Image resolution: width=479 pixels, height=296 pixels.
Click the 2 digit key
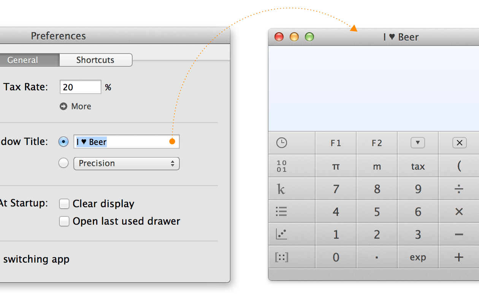click(377, 234)
